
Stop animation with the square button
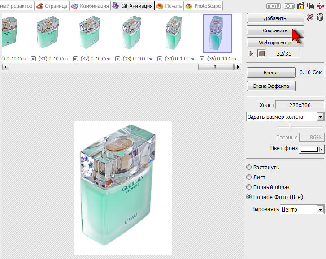[261, 54]
